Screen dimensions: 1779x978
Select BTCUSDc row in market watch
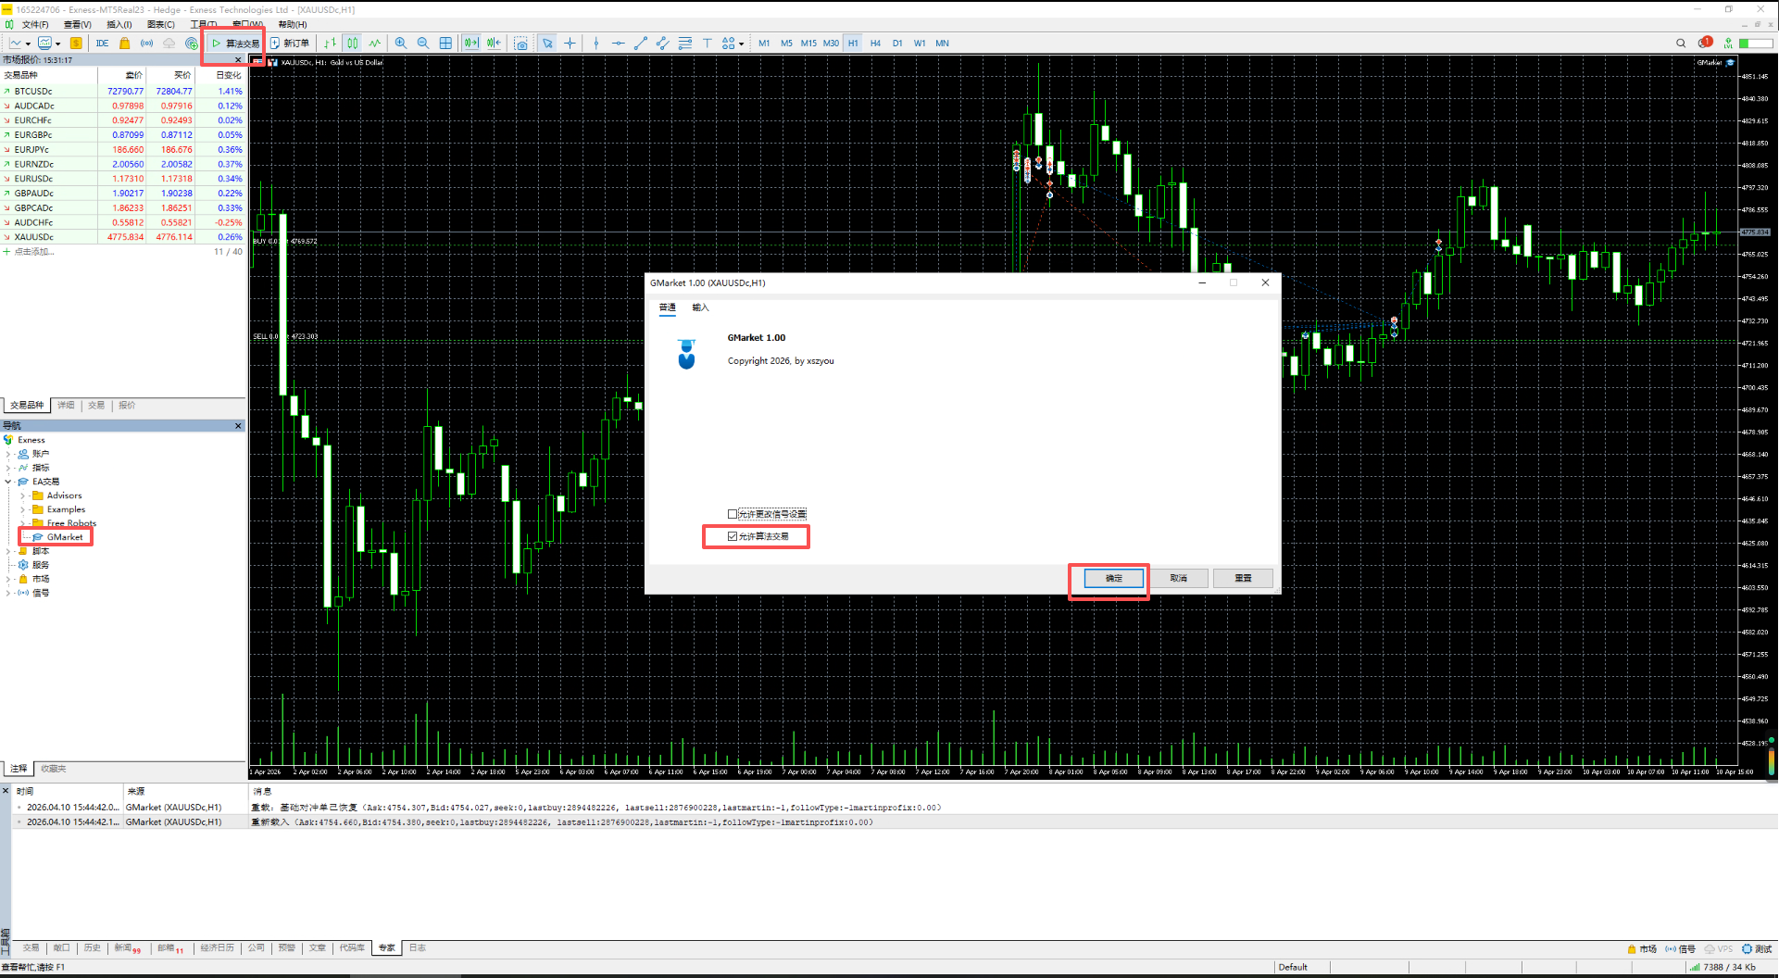(123, 92)
